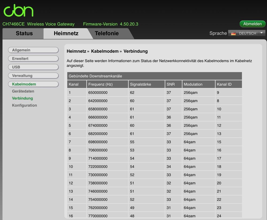Viewport: 267px width, 220px height.
Task: Click the Signalstärke column header
Action: (146, 84)
